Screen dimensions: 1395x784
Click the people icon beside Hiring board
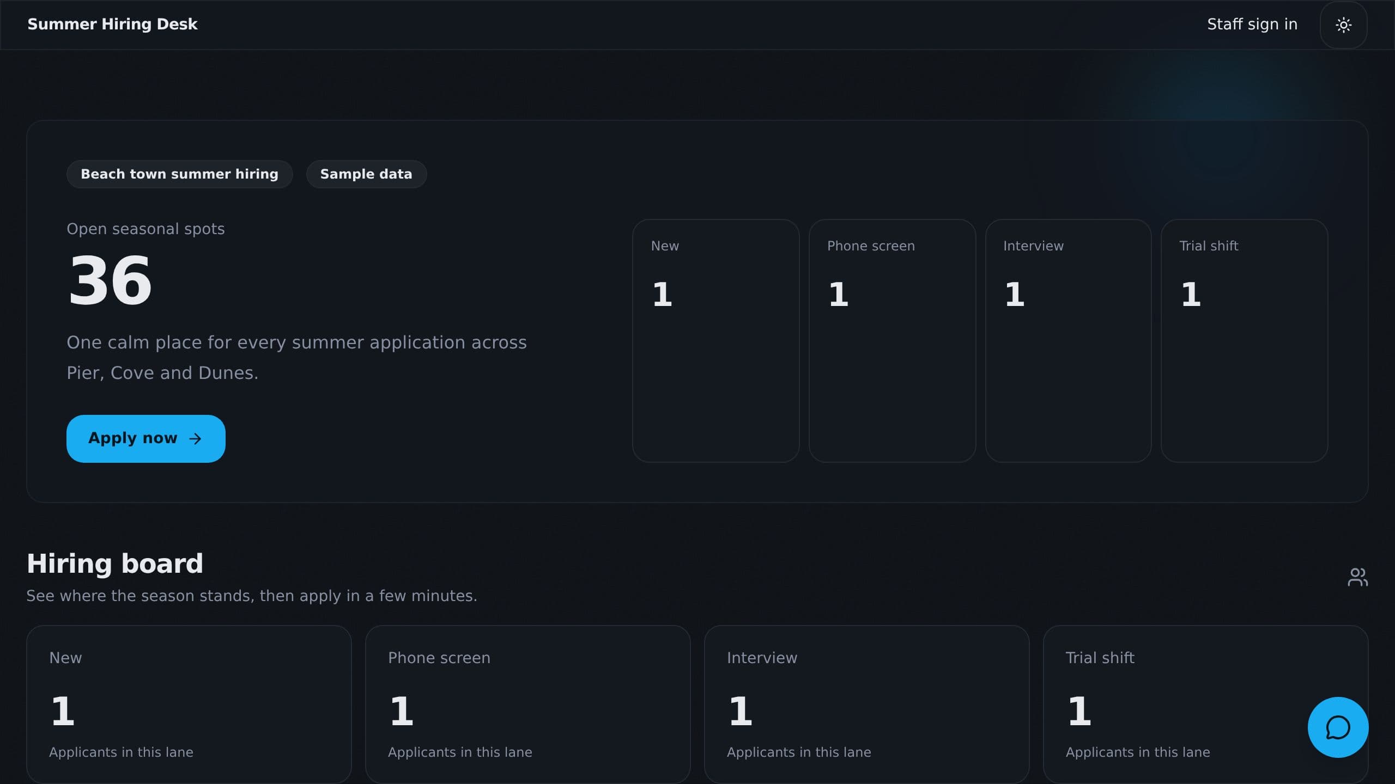coord(1357,577)
